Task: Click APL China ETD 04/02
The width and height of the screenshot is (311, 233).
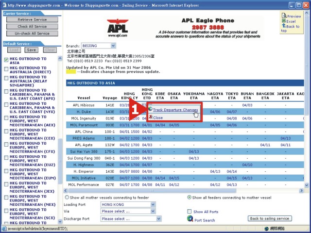Action: [147, 132]
